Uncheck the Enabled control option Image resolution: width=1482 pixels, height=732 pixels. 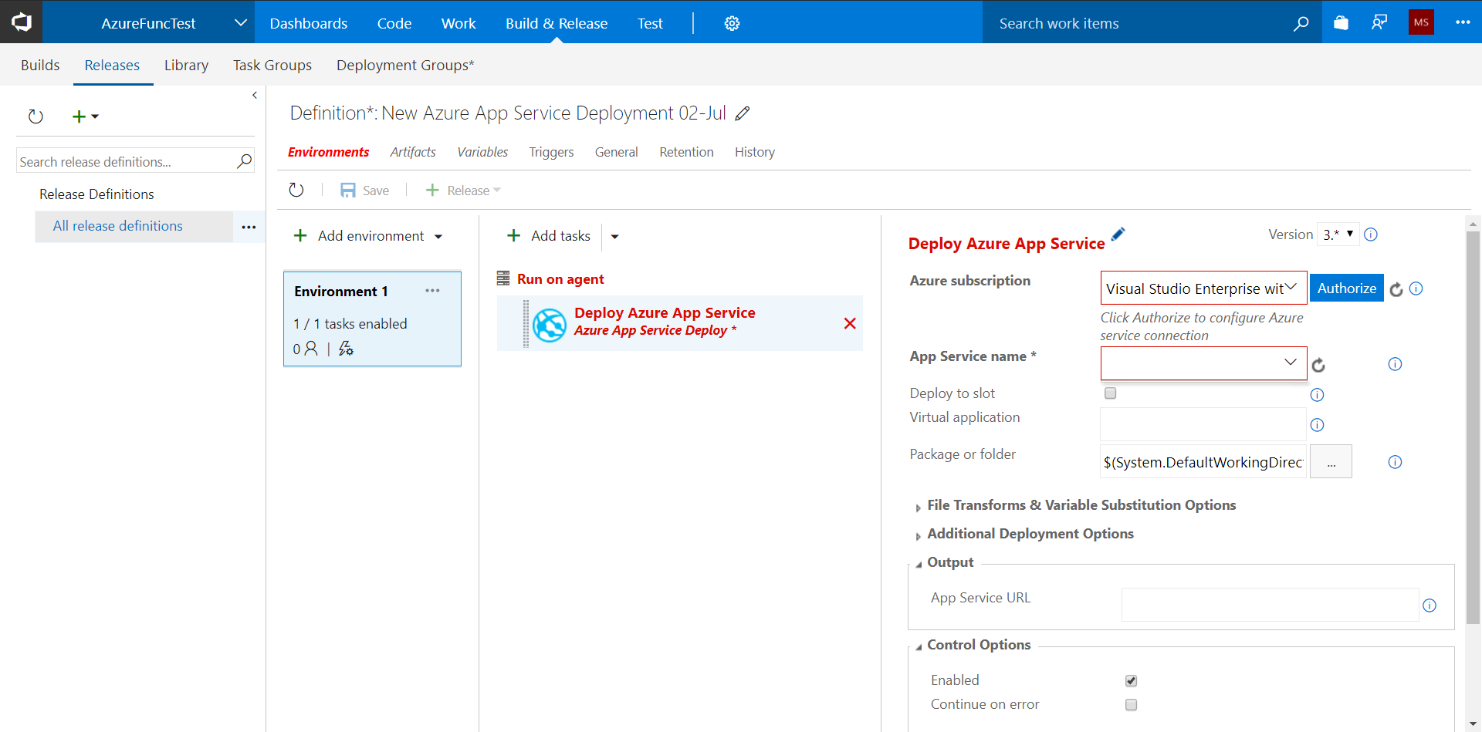[1131, 680]
